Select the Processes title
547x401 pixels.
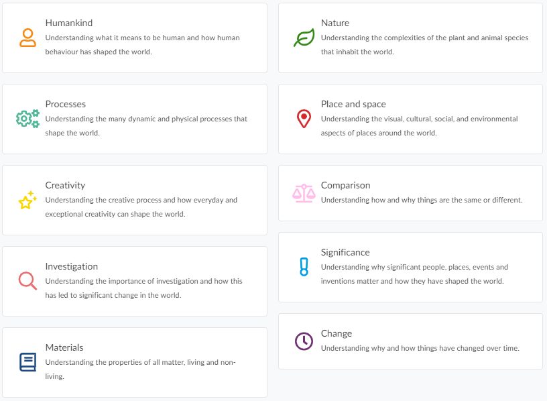[66, 104]
